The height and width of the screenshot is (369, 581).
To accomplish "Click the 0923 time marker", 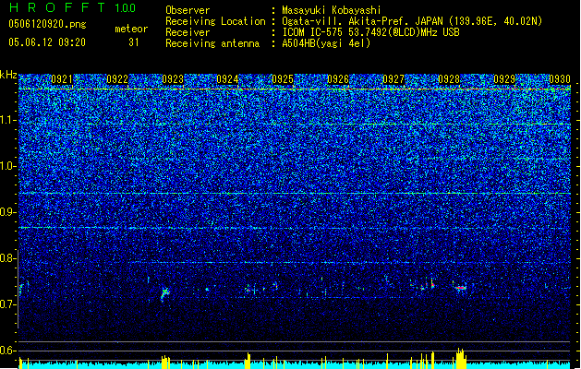I will coord(173,79).
